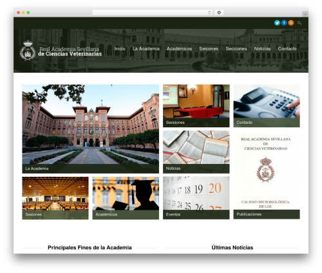Open the Twitter social icon
The width and height of the screenshot is (322, 273).
coord(277,23)
